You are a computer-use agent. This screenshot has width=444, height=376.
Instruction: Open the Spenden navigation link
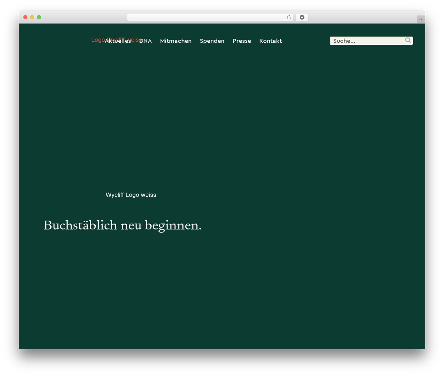[212, 41]
